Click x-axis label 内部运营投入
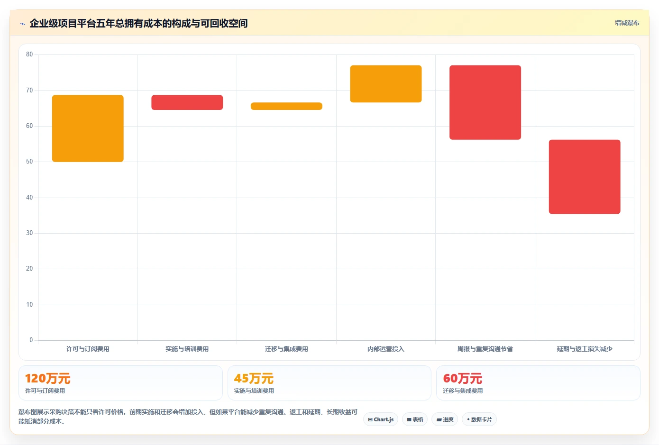 coord(386,349)
